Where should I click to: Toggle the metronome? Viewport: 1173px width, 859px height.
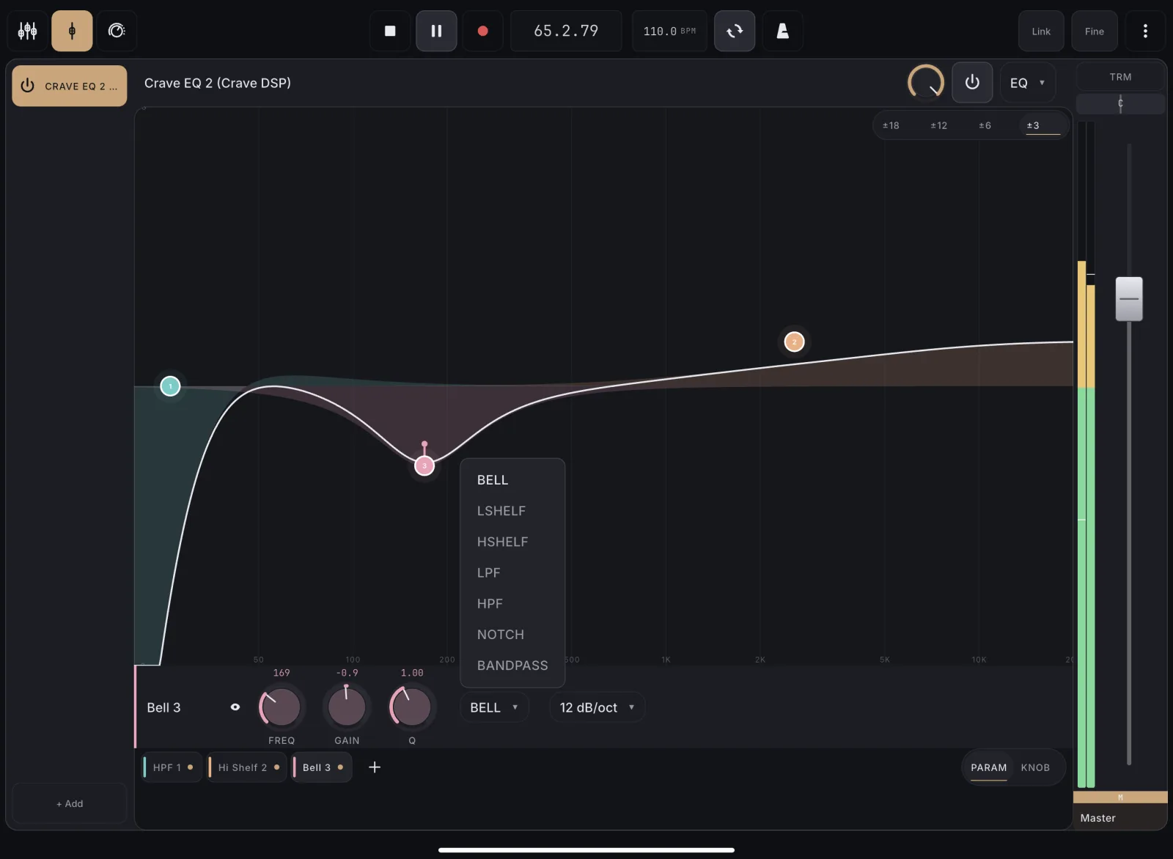(782, 31)
